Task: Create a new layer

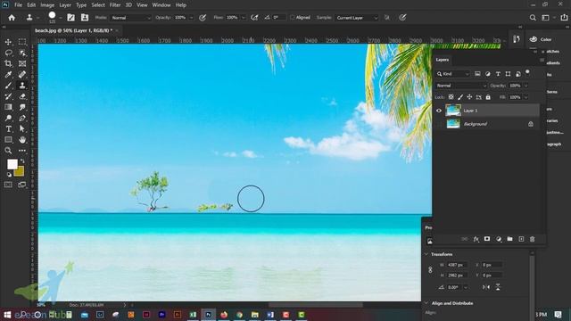Action: click(x=521, y=239)
